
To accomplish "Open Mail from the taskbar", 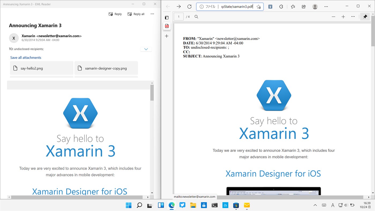I will (x=246, y=205).
